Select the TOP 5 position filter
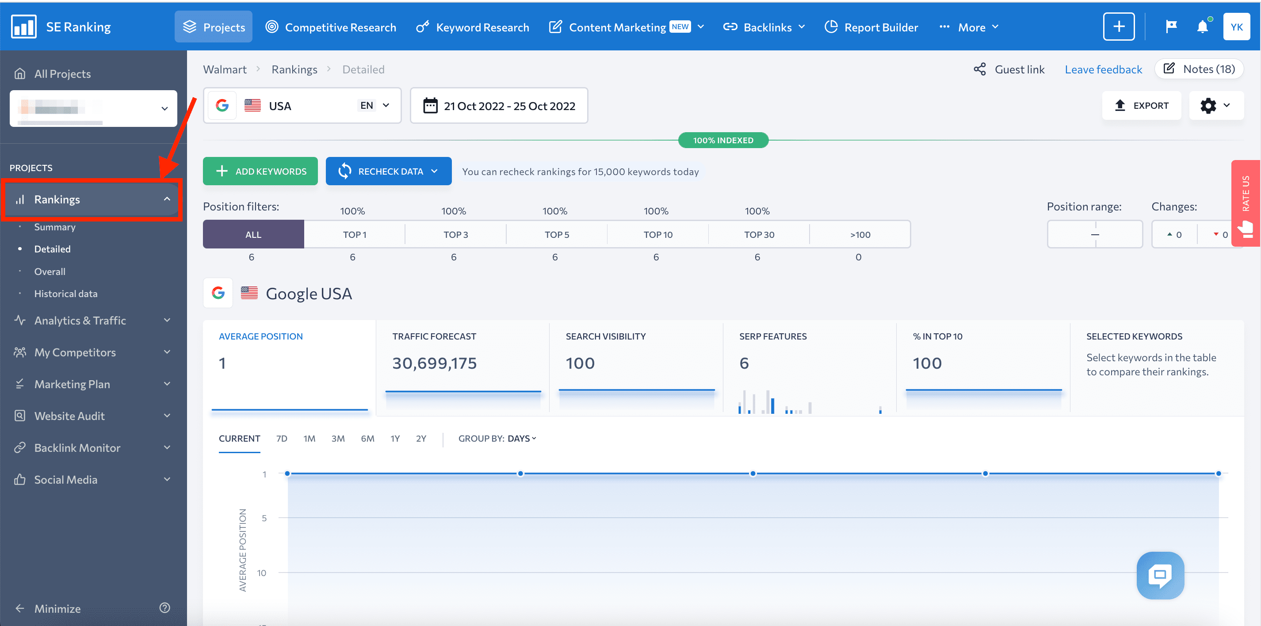The image size is (1261, 626). pos(557,234)
